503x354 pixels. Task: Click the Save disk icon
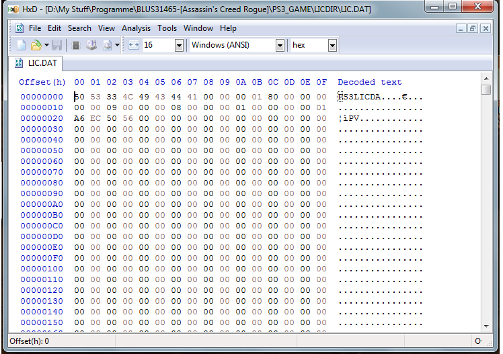point(57,45)
